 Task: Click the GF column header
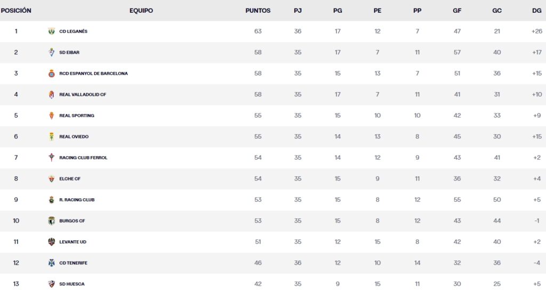click(457, 11)
